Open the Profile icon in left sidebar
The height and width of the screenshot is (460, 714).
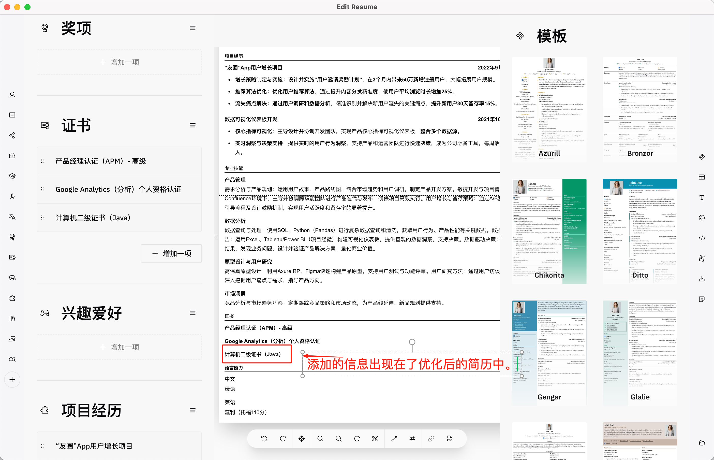12,95
